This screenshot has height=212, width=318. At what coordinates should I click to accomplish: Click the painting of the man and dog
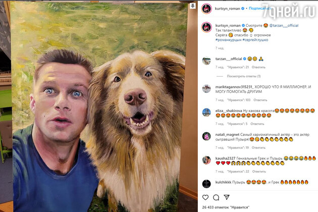tap(100, 106)
